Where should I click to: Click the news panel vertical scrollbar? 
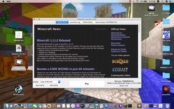pyautogui.click(x=139, y=29)
